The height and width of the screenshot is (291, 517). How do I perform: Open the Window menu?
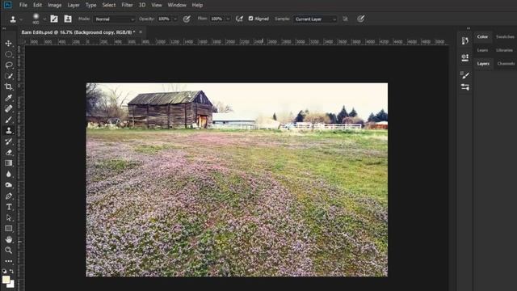click(x=177, y=5)
